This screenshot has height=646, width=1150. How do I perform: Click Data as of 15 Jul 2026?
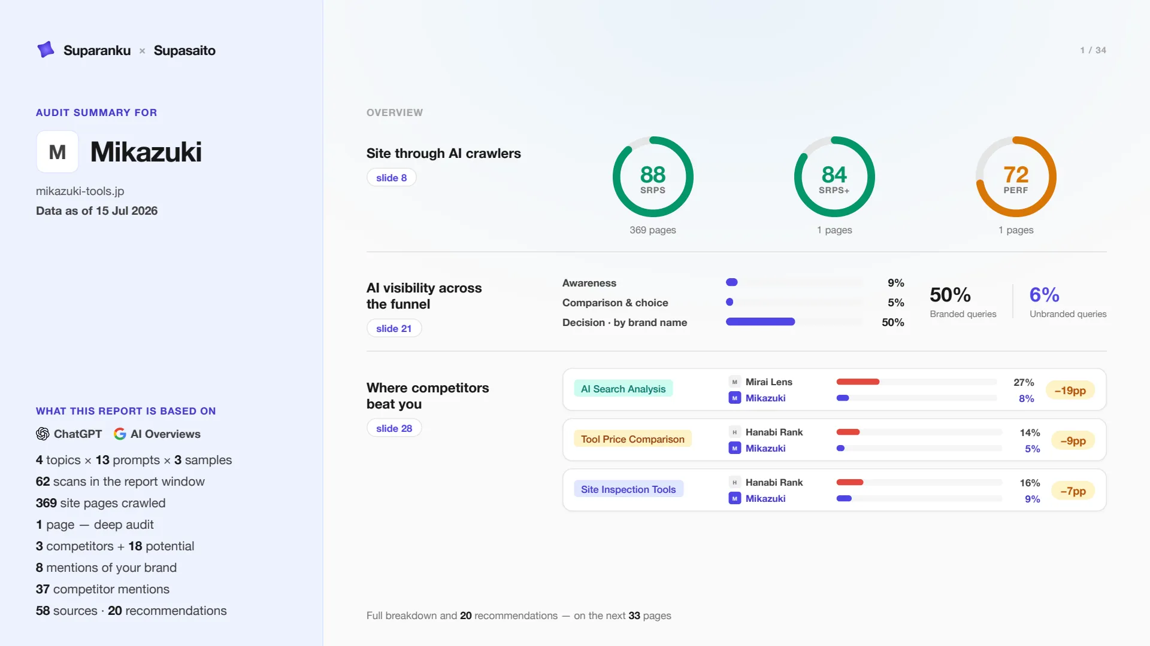tap(96, 211)
